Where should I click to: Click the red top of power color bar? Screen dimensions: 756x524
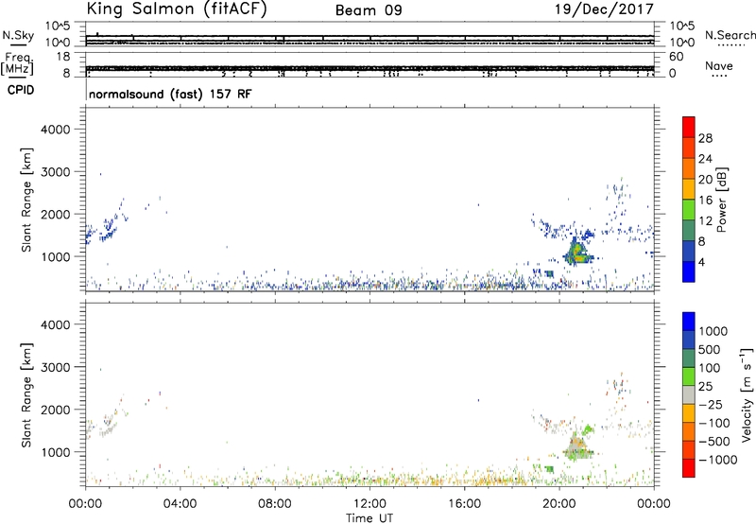point(689,127)
